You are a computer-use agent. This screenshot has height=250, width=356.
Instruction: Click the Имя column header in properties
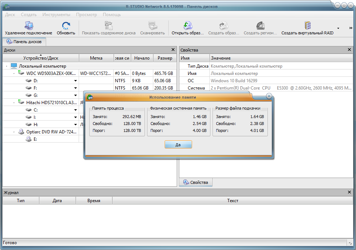pyautogui.click(x=194, y=58)
